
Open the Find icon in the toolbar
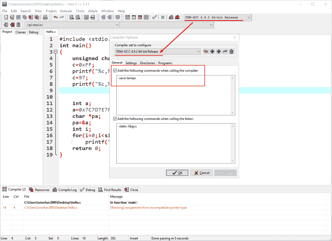point(71,17)
